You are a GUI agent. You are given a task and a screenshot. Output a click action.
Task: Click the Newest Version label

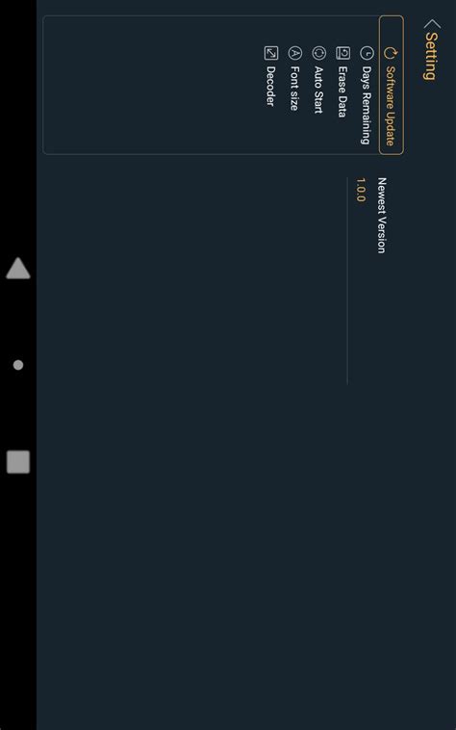click(382, 215)
